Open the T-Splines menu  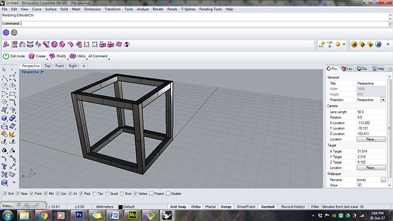coord(188,9)
